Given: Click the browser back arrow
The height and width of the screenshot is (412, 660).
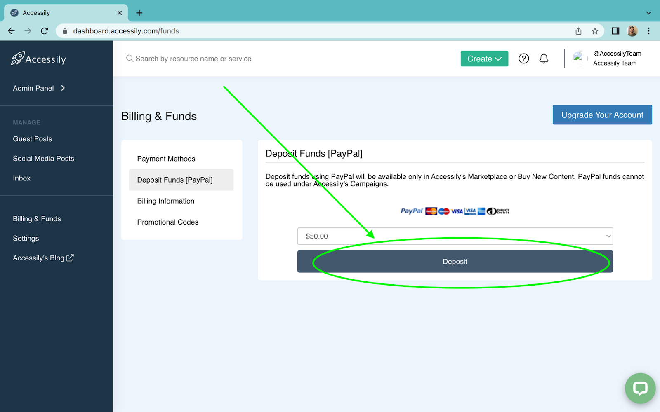Looking at the screenshot, I should [11, 31].
